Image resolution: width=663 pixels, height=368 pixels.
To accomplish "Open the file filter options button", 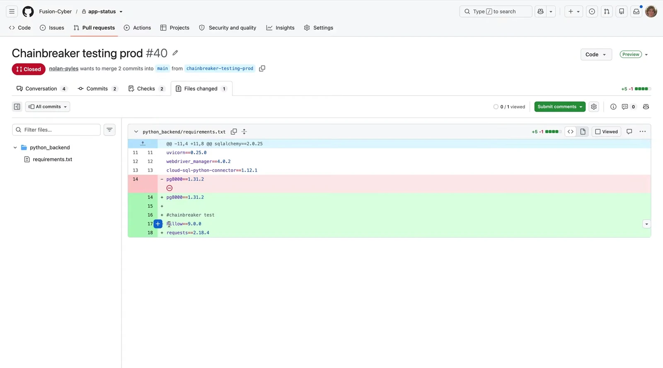I will (x=109, y=130).
